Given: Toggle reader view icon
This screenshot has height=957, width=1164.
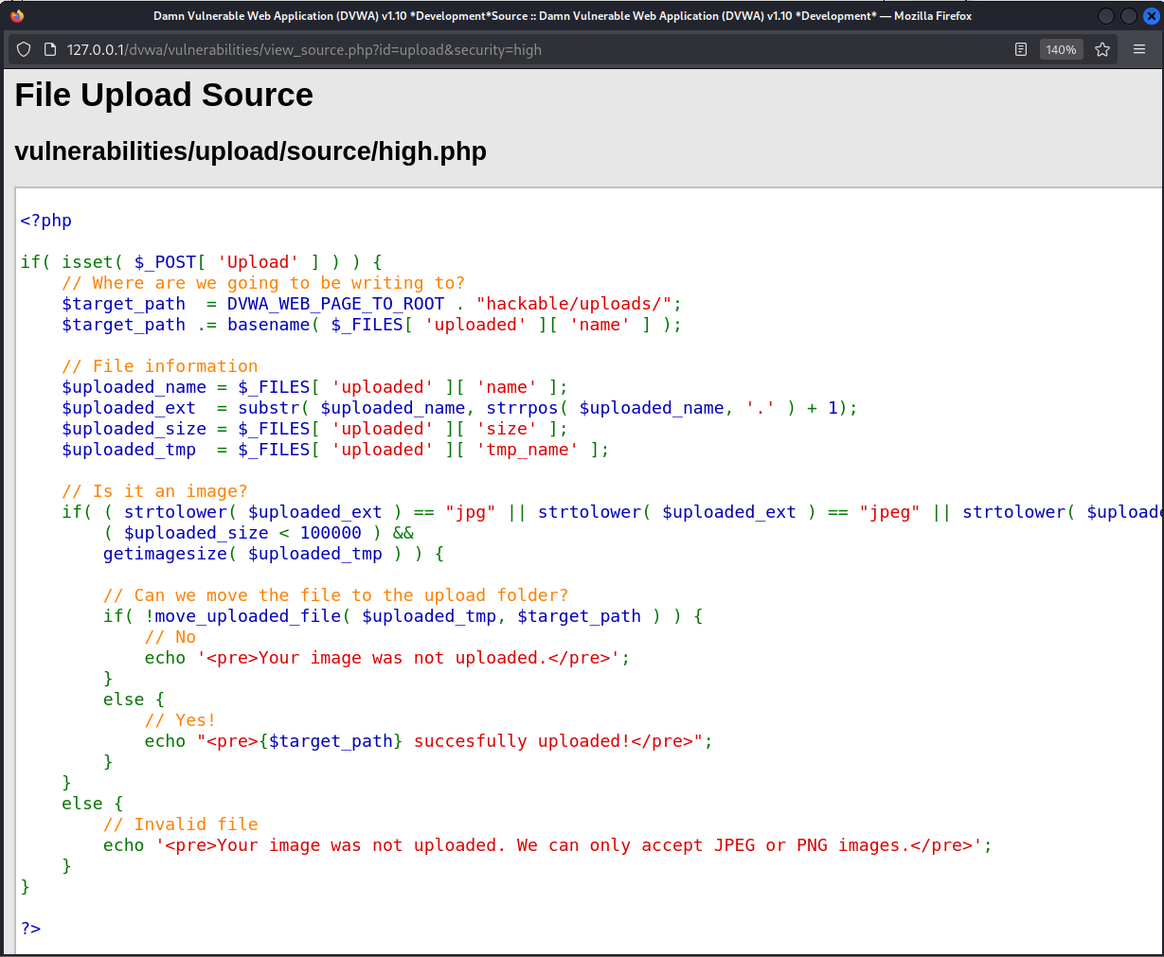Looking at the screenshot, I should point(1021,49).
